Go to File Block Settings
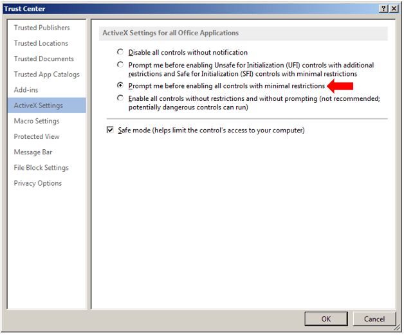The image size is (404, 335). (41, 167)
